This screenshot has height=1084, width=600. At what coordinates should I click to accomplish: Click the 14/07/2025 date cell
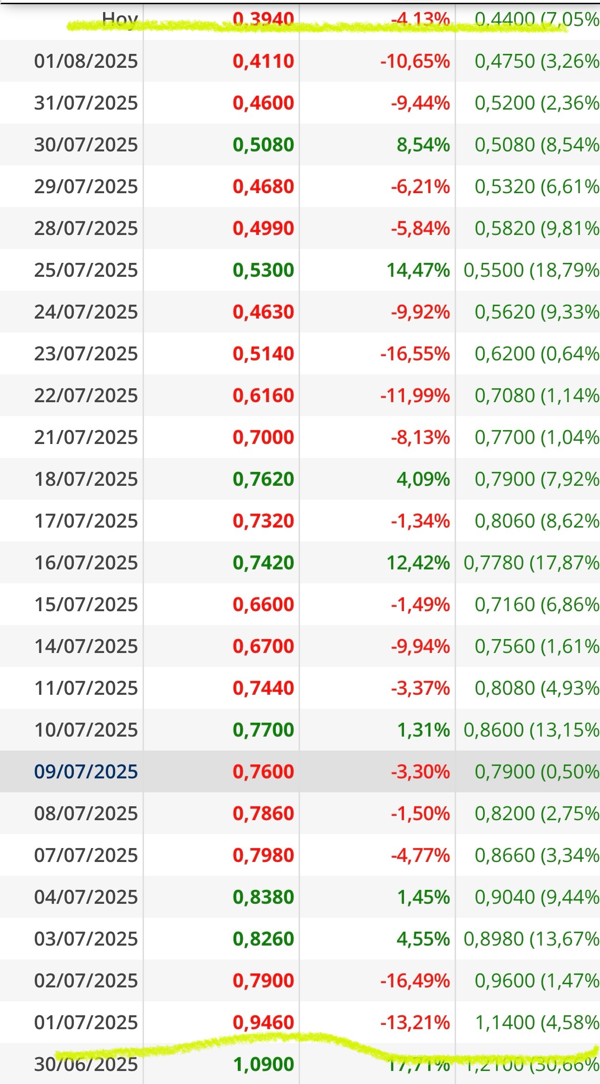(86, 646)
